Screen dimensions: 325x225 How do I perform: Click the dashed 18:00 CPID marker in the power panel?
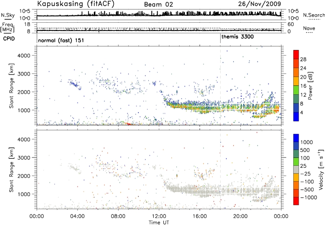point(220,86)
